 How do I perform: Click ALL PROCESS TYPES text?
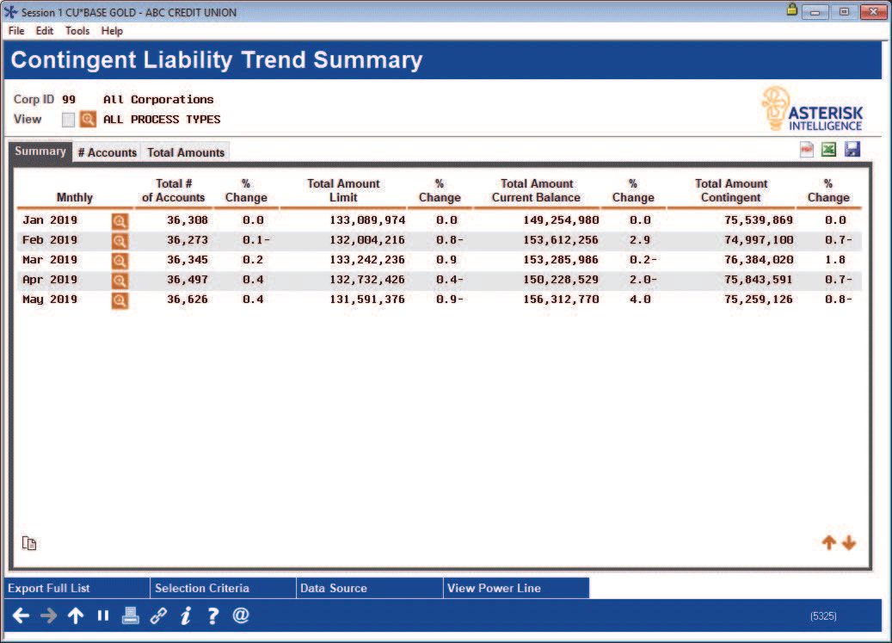(x=162, y=120)
